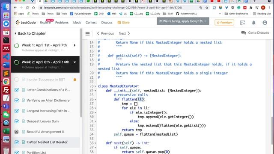Open a new browser tab
This screenshot has width=274, height=154.
[254, 1]
